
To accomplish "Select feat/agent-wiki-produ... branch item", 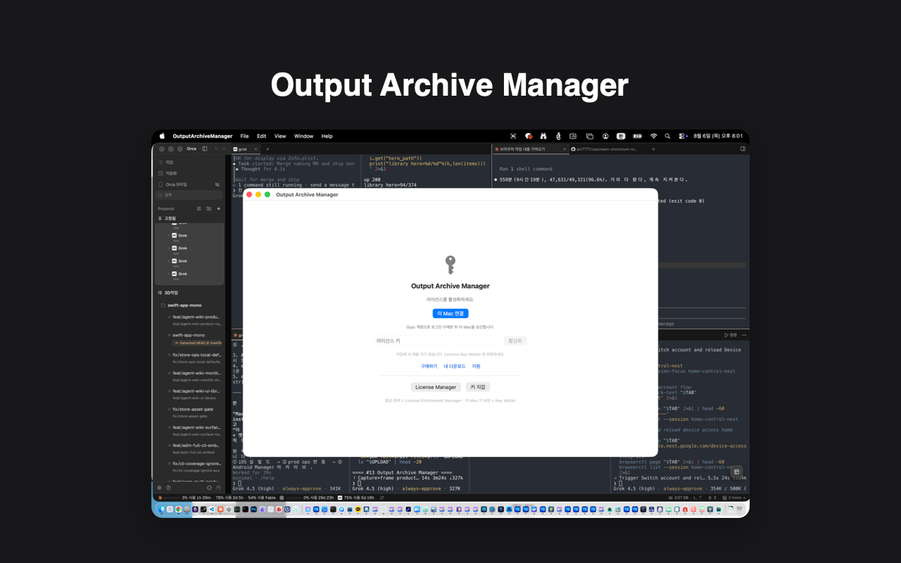I will tap(195, 320).
